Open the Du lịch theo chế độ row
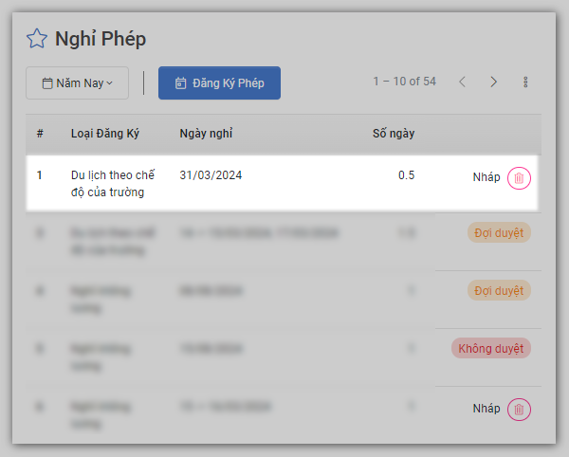Image resolution: width=569 pixels, height=457 pixels. point(113,184)
